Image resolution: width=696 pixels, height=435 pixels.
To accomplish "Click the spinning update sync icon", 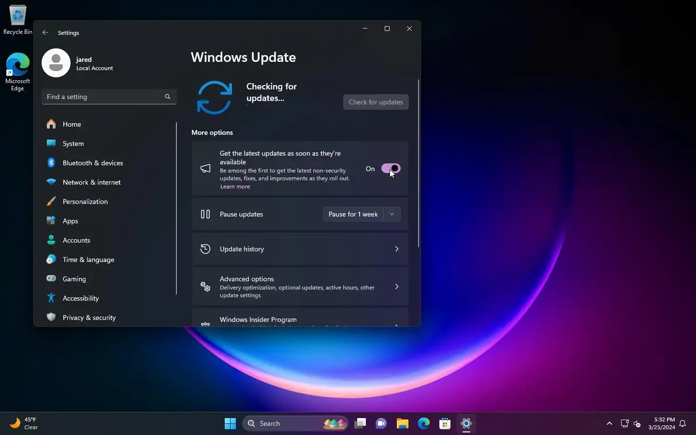I will click(x=215, y=98).
